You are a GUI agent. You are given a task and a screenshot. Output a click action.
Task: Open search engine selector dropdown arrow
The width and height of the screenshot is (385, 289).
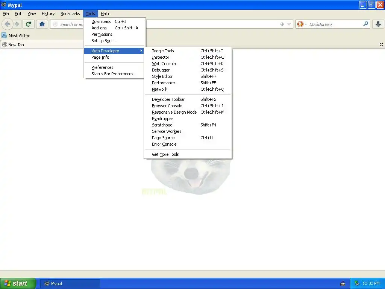tap(306, 24)
